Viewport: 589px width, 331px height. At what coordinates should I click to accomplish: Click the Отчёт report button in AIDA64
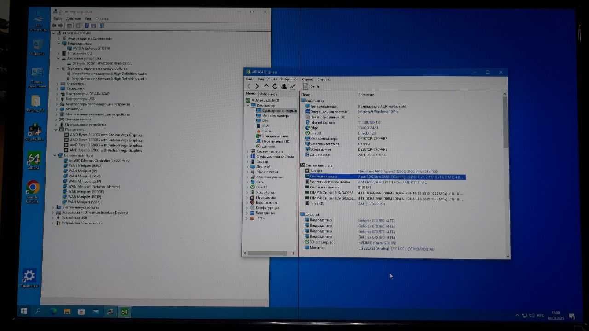point(311,86)
